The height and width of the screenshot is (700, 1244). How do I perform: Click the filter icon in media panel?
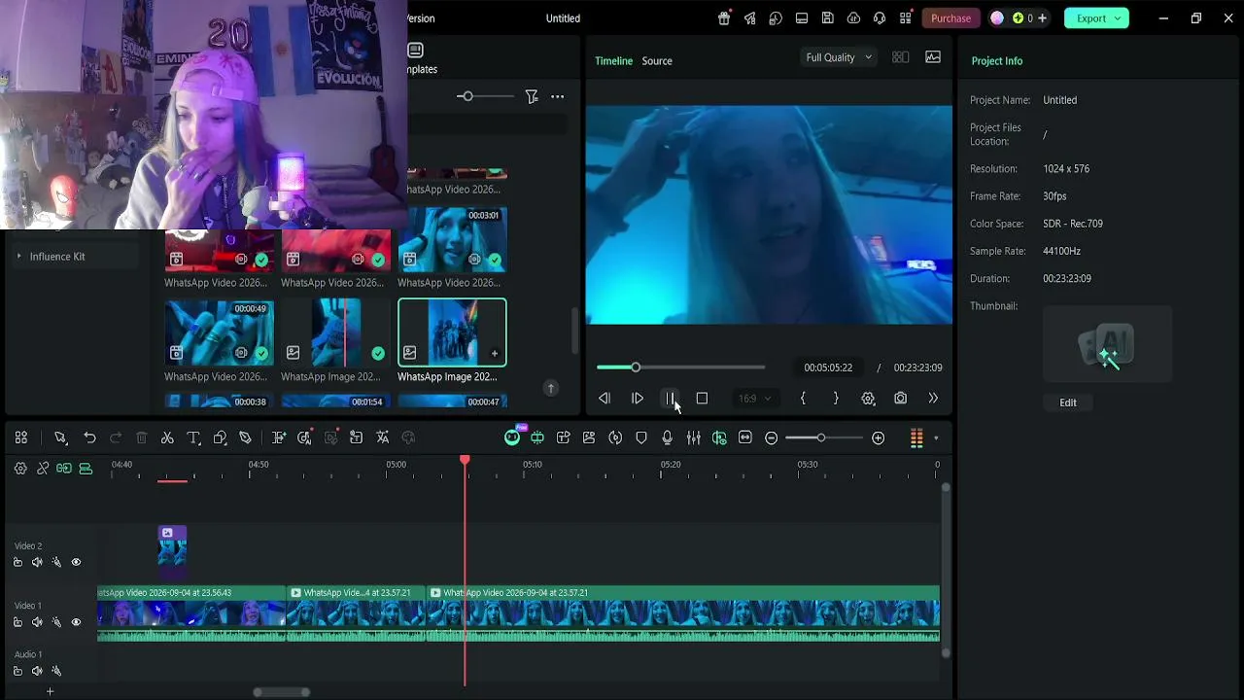[x=532, y=96]
